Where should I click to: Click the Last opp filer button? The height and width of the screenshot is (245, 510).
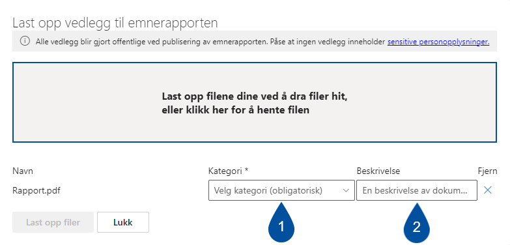(53, 222)
